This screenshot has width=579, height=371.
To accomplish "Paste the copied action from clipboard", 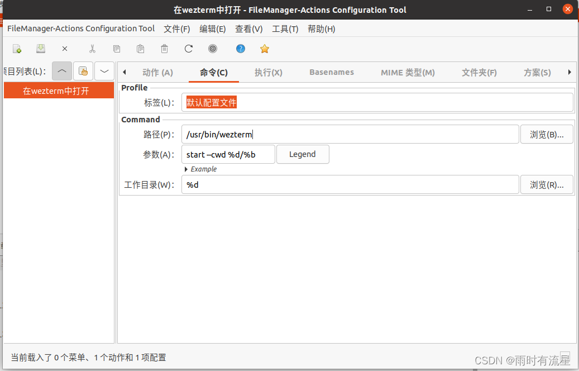I will point(140,49).
